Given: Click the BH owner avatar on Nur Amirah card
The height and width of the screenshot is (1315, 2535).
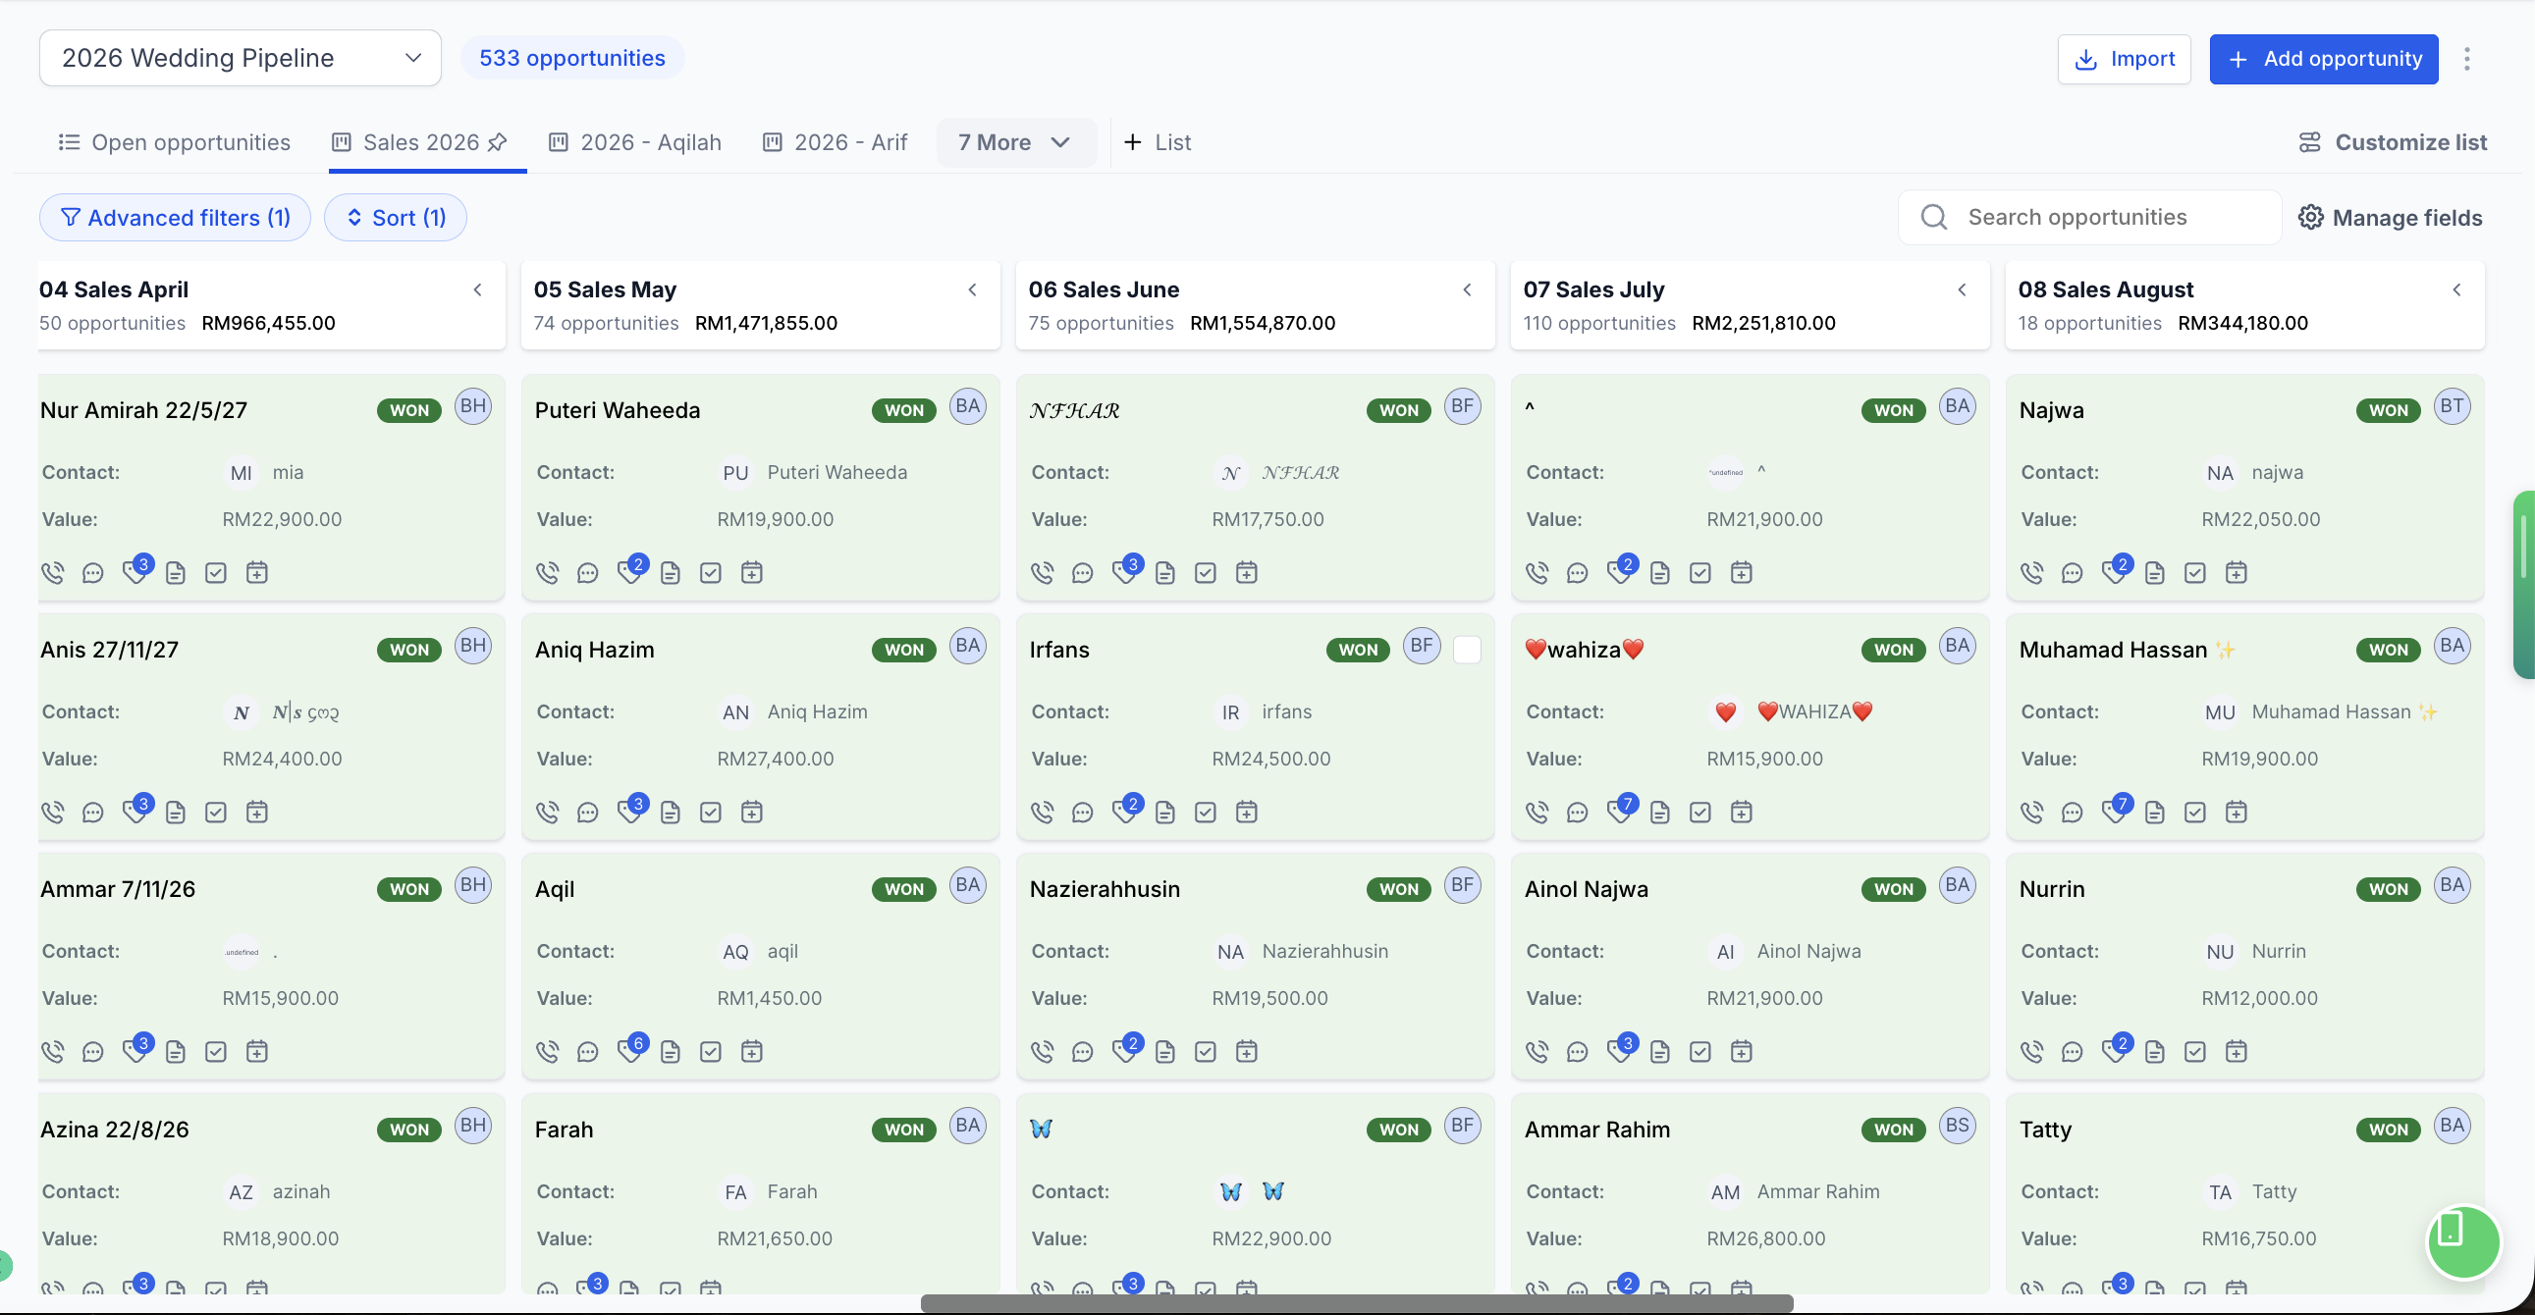Looking at the screenshot, I should click(473, 406).
